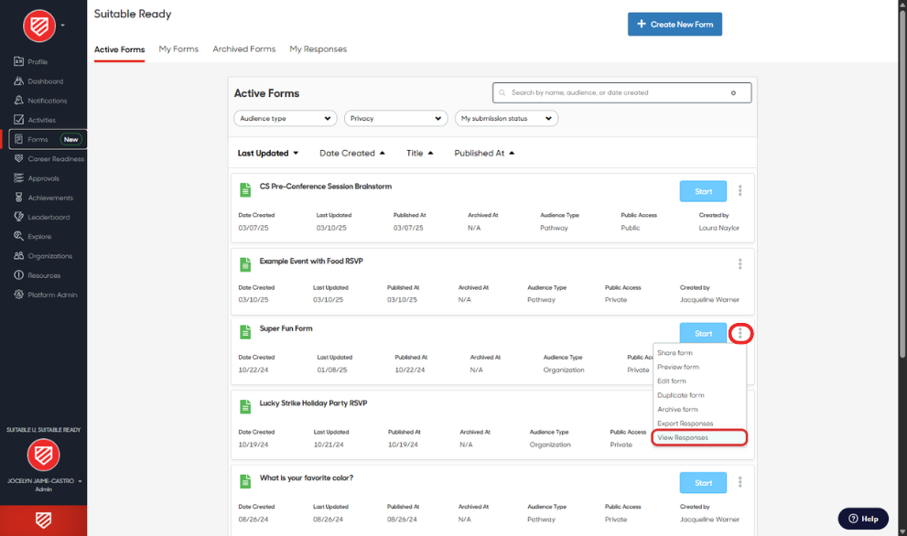Open the Lucky Strike Holiday Party RSVP title
The image size is (907, 536).
tap(313, 403)
